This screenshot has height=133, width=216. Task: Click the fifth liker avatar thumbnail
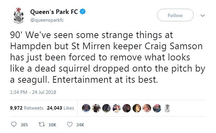click(127, 108)
